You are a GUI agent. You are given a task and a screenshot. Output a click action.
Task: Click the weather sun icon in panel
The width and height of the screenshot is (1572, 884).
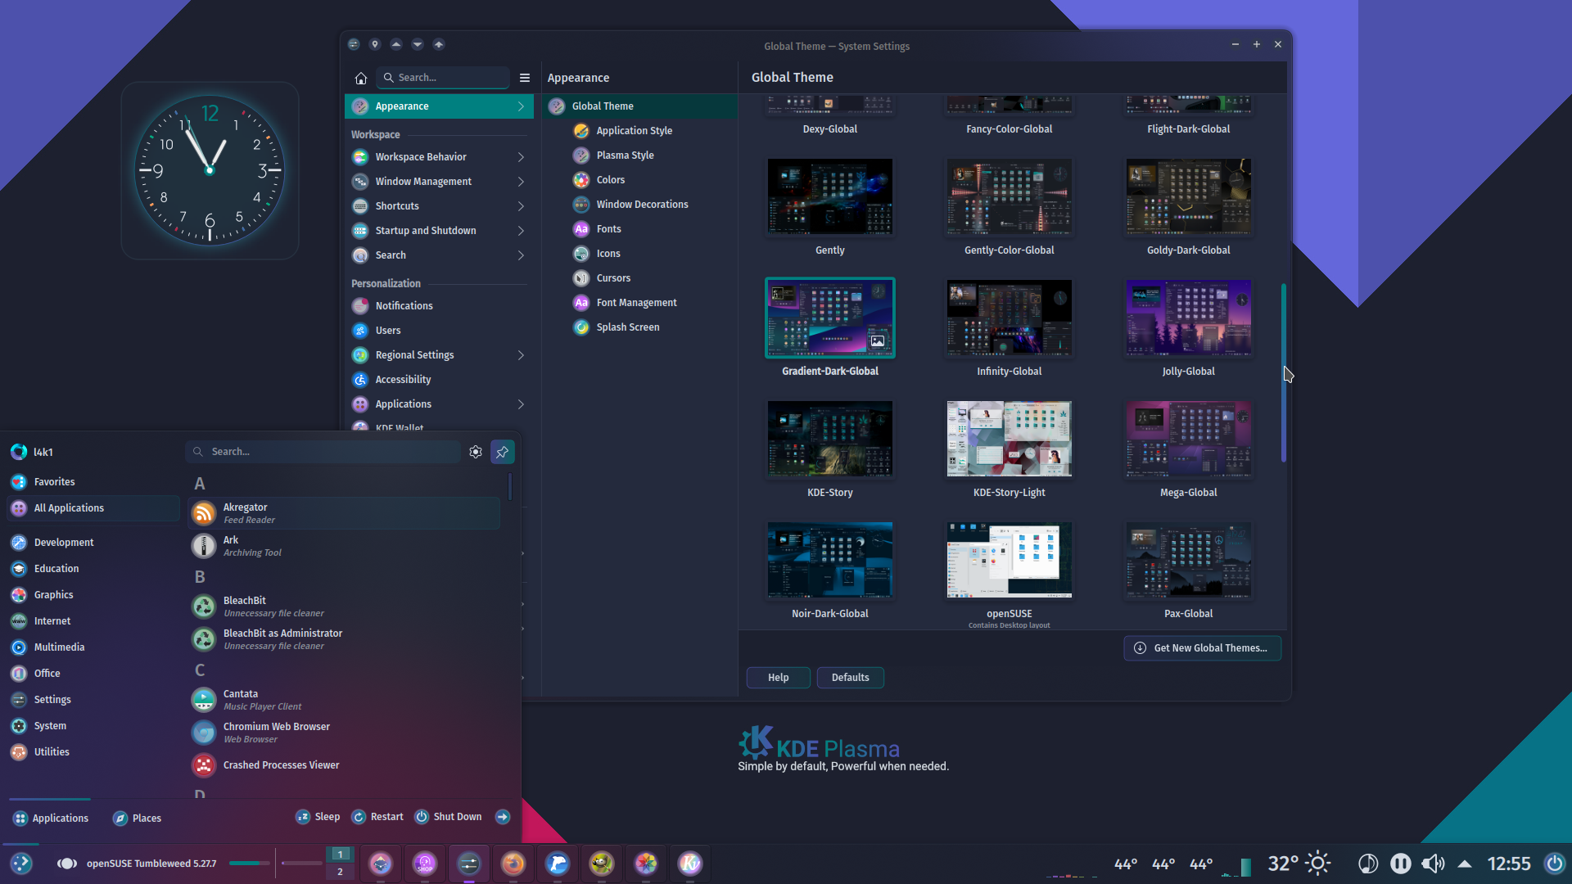point(1318,864)
